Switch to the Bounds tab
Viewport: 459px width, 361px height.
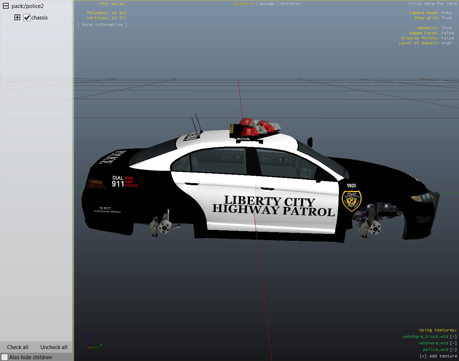267,4
